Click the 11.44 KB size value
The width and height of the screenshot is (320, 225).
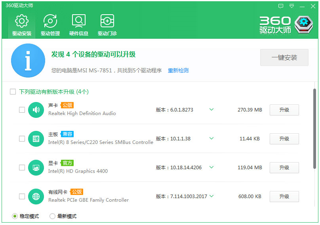coord(250,139)
